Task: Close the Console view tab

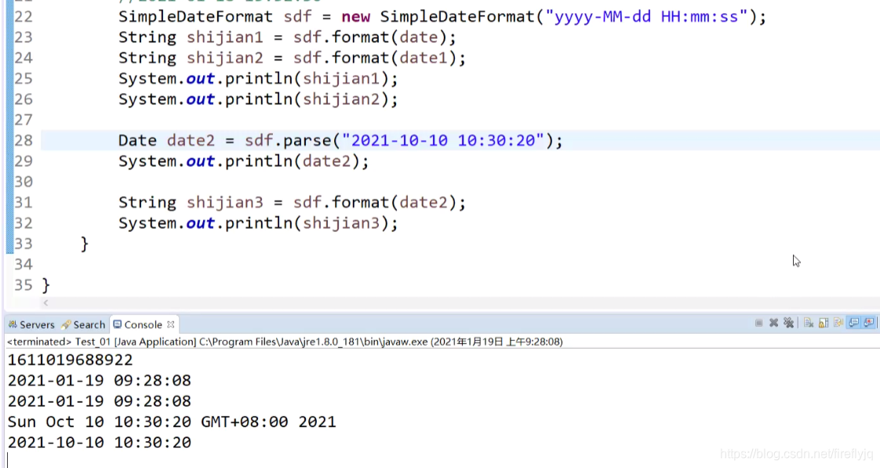Action: (x=171, y=325)
